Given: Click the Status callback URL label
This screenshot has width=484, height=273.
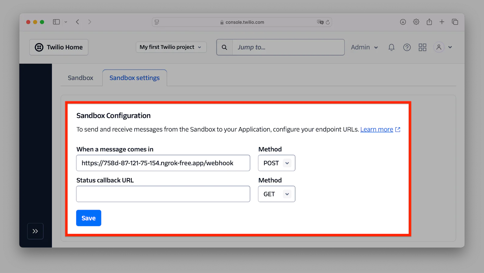Looking at the screenshot, I should click(x=105, y=180).
